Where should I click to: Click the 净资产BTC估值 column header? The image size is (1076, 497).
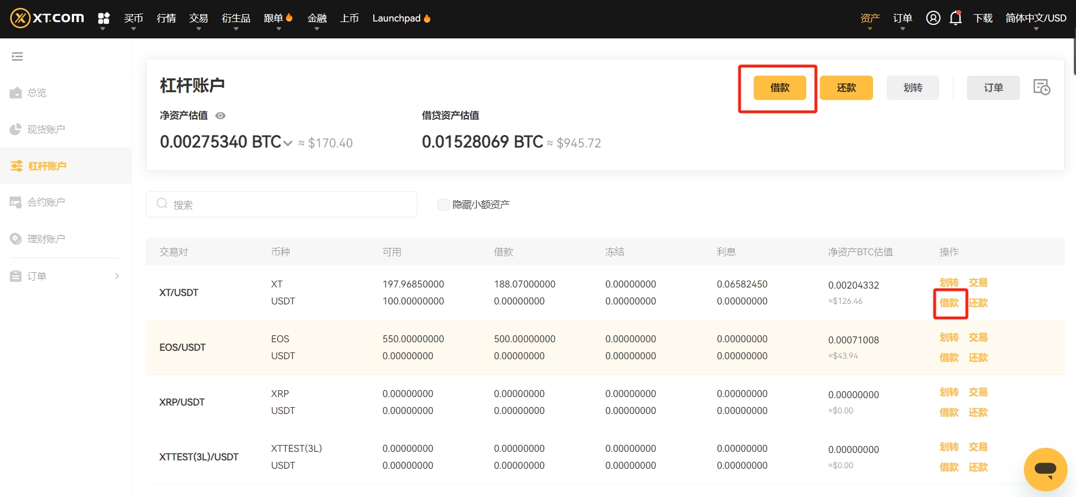860,252
